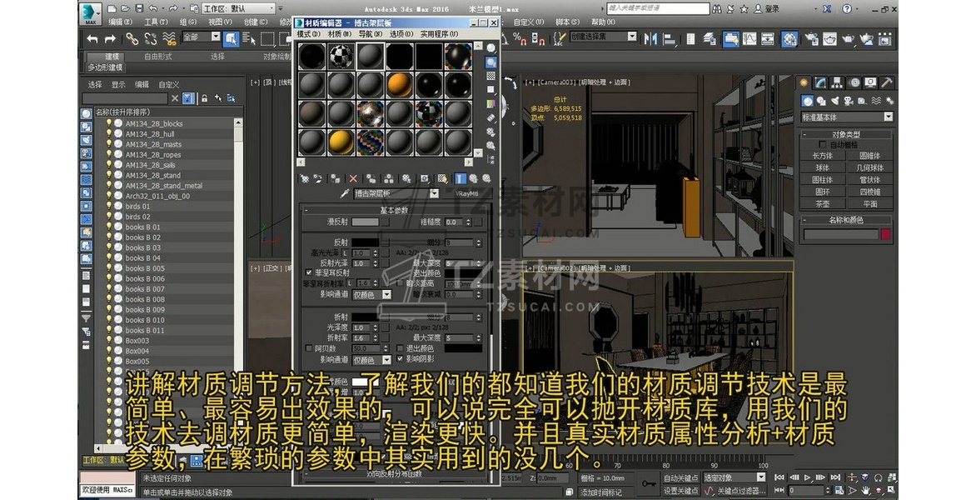
Task: Open refraction 影响通道 dropdown
Action: pos(386,360)
